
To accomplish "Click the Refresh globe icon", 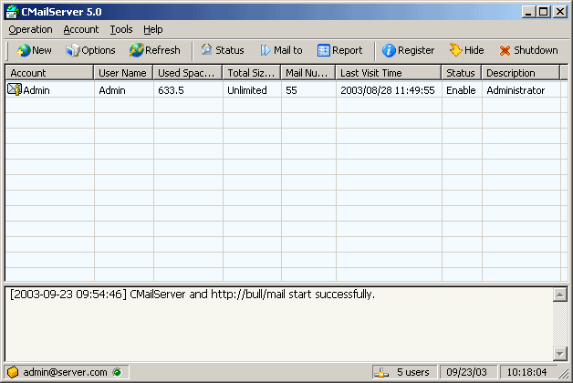I will pyautogui.click(x=136, y=50).
